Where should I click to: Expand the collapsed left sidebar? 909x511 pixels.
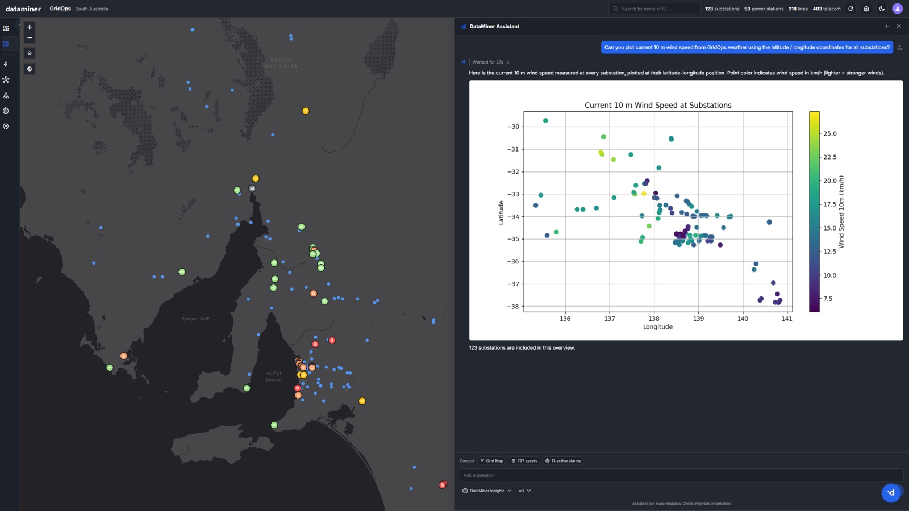[x=19, y=26]
